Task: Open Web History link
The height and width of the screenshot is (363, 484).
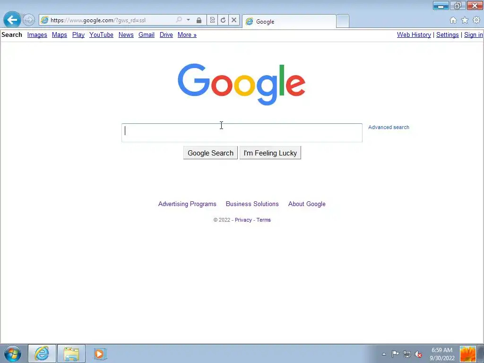Action: pos(414,35)
